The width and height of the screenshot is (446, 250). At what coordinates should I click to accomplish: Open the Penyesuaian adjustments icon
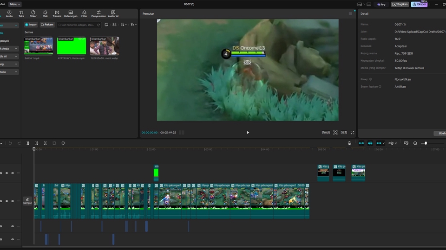[98, 13]
